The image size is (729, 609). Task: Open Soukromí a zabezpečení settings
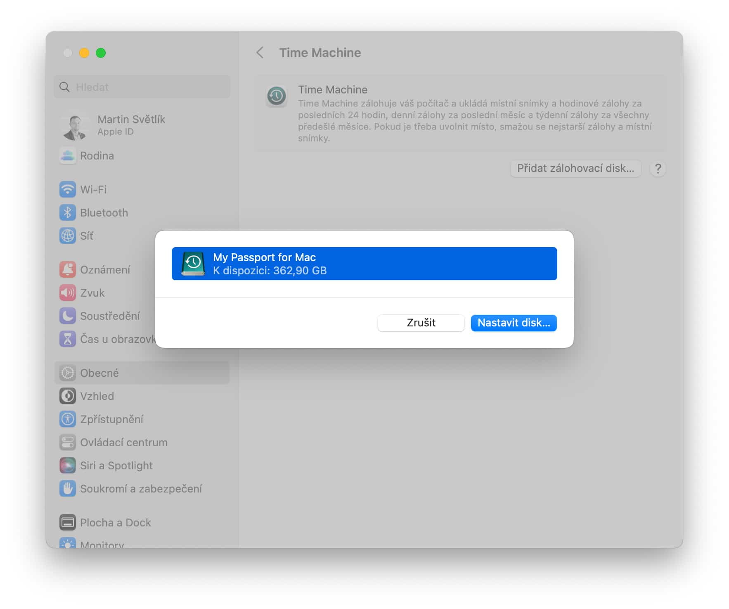point(142,489)
